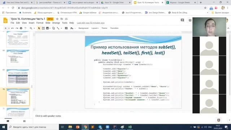
Task: Click 'Last edit was 52 minutes ago' link
Action: tap(91, 23)
